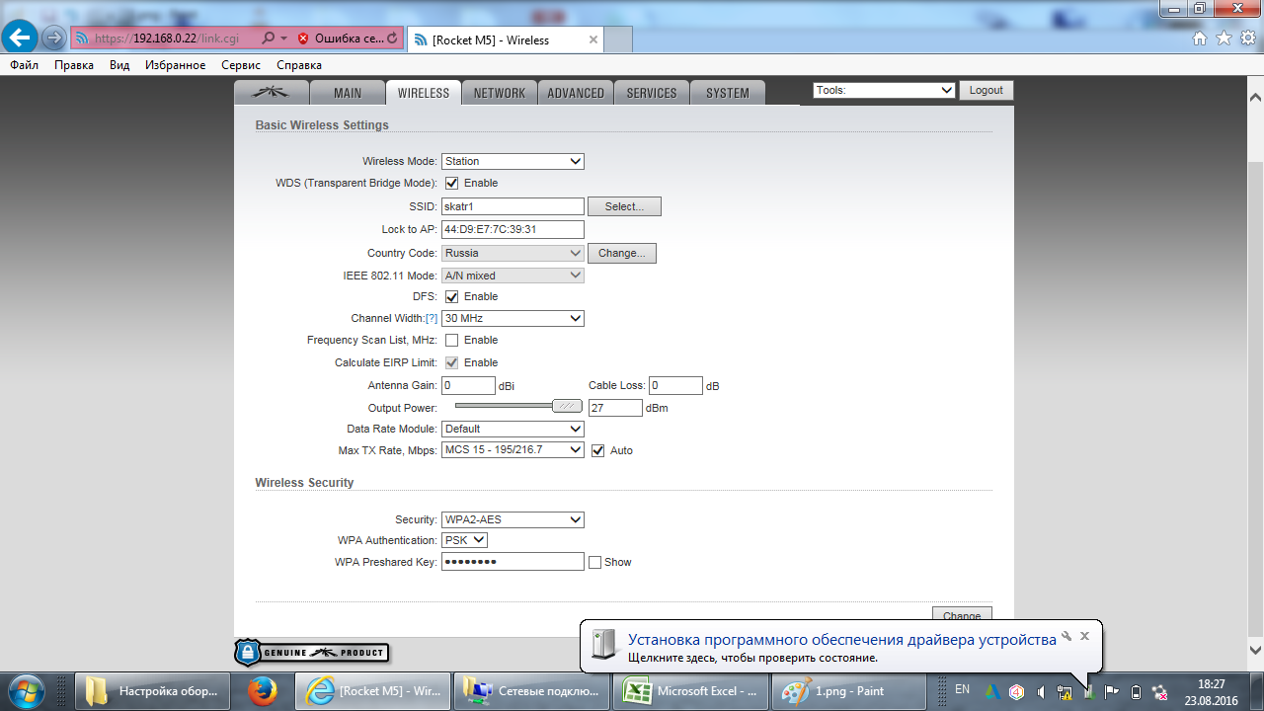Open the Channel Width dropdown
This screenshot has height=711, width=1264.
coord(513,318)
